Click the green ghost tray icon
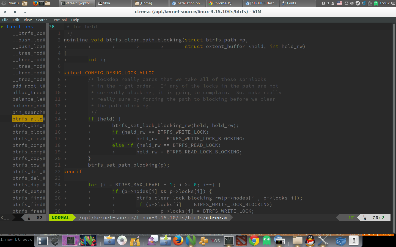 tap(376, 3)
